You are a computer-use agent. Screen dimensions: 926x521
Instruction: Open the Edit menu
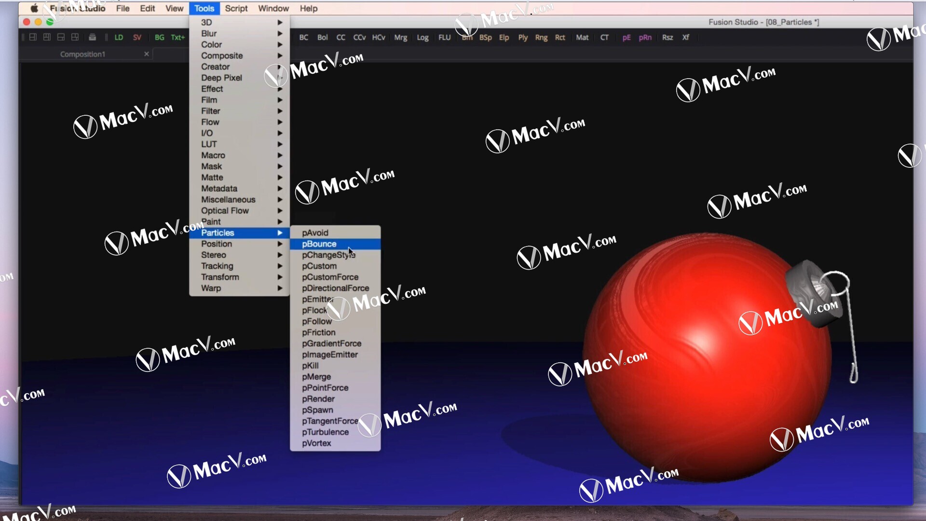click(x=147, y=8)
